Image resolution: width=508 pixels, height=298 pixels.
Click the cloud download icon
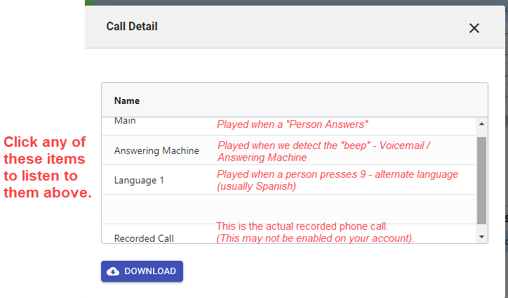(x=113, y=271)
